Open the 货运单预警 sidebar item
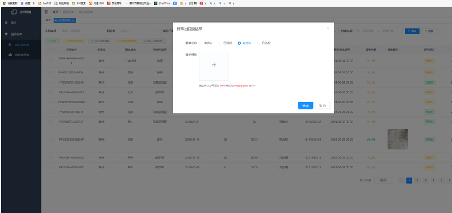The image size is (452, 213). coord(21,54)
